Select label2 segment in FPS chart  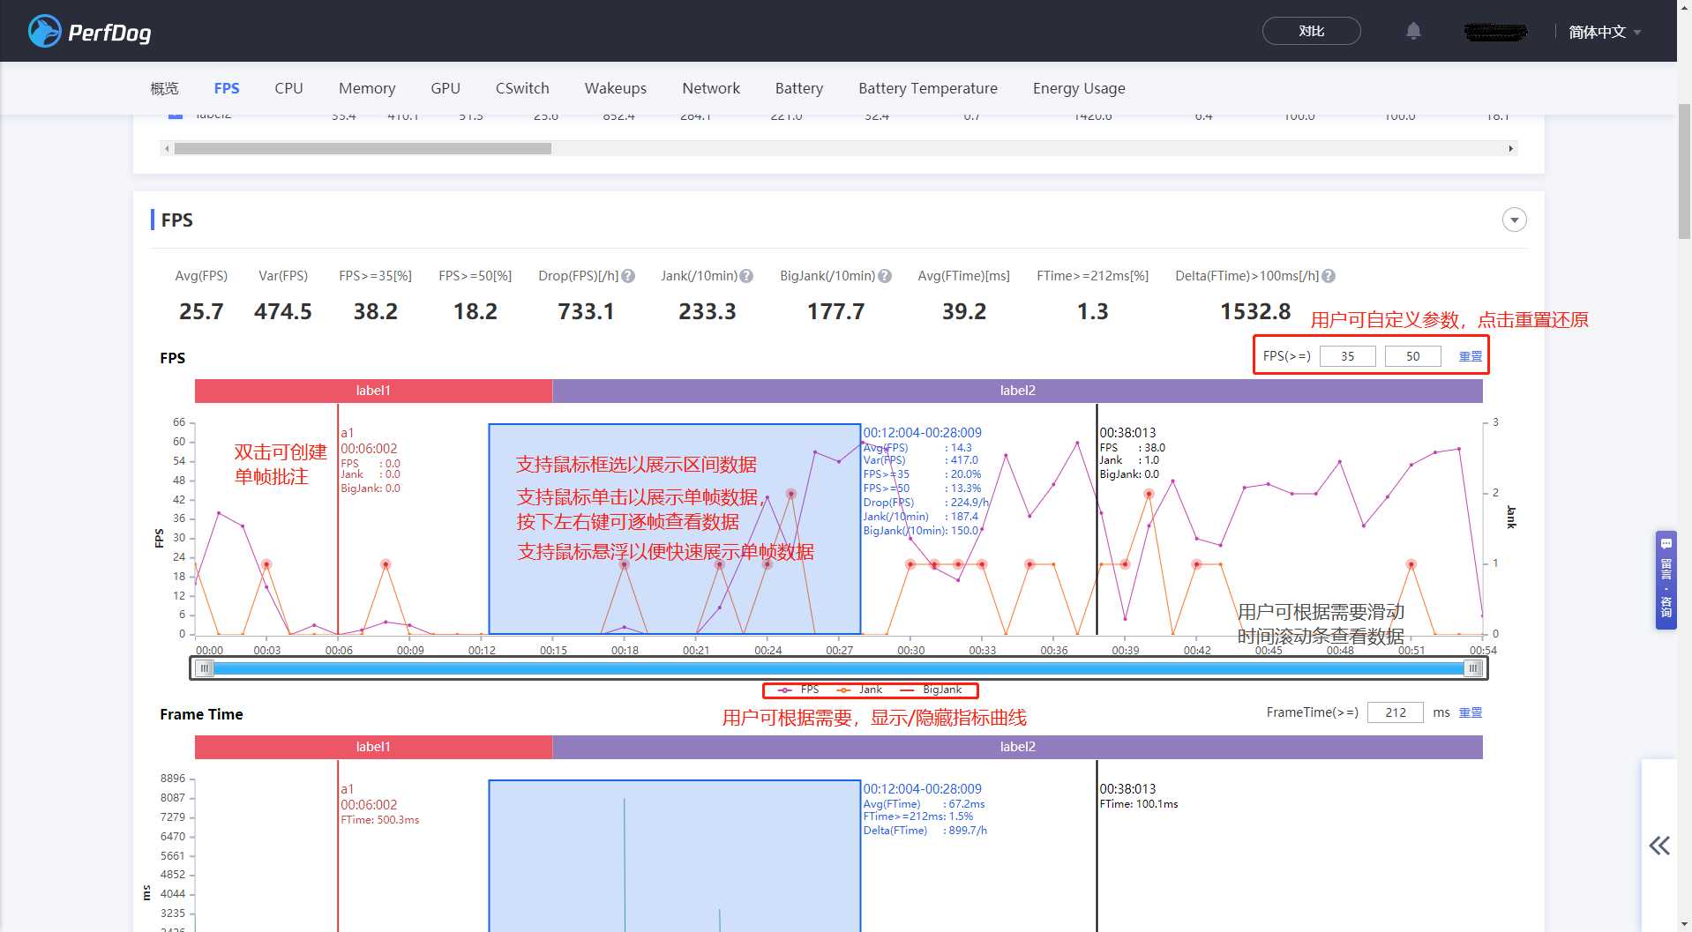(x=1017, y=391)
